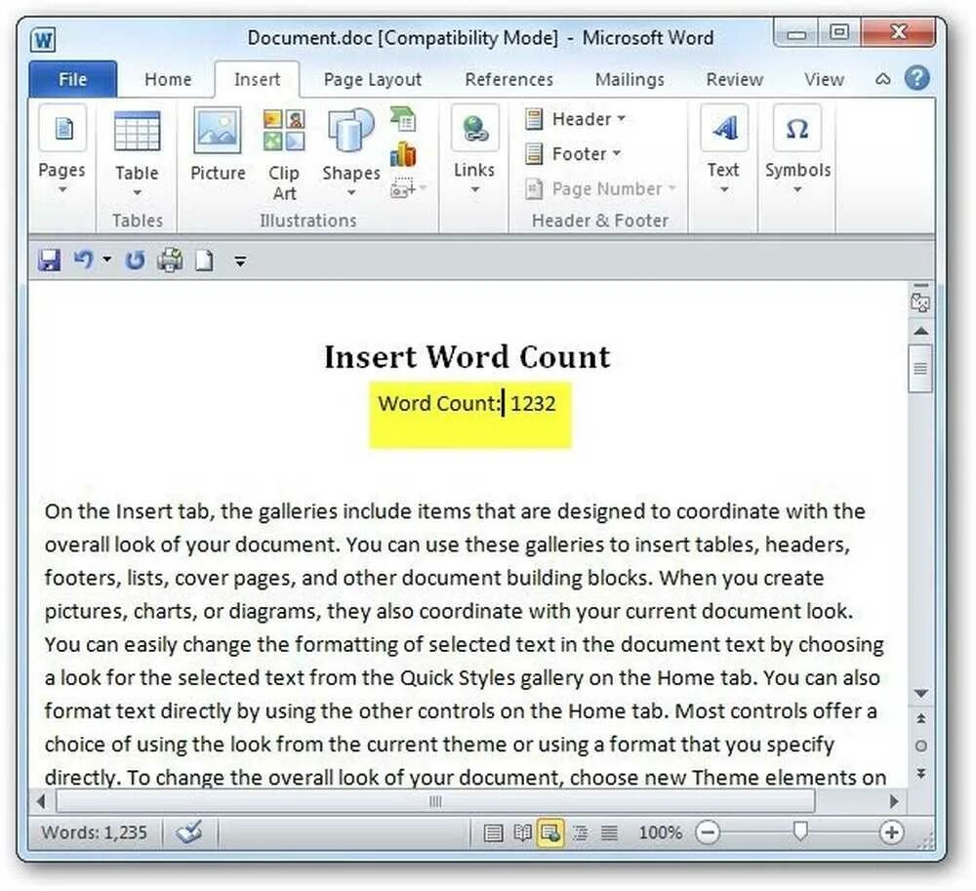Screen dimensions: 976x891
Task: Click the vertical scrollbar down arrow
Action: point(921,693)
